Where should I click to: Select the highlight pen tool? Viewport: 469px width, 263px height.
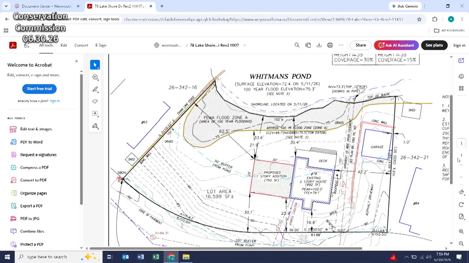[x=95, y=89]
